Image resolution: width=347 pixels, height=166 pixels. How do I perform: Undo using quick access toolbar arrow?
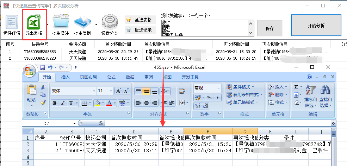pos(50,67)
